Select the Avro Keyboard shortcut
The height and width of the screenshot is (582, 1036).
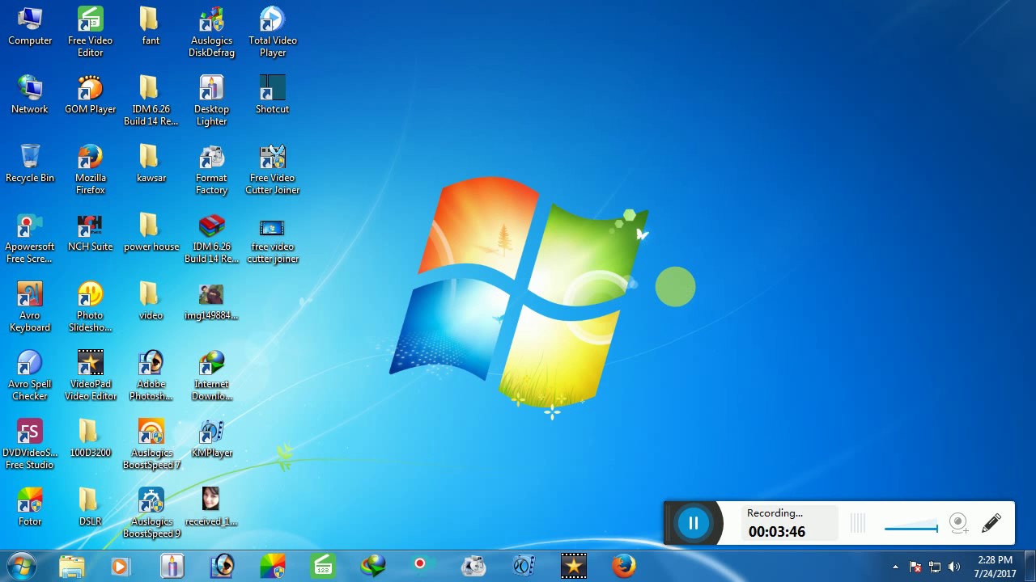30,308
